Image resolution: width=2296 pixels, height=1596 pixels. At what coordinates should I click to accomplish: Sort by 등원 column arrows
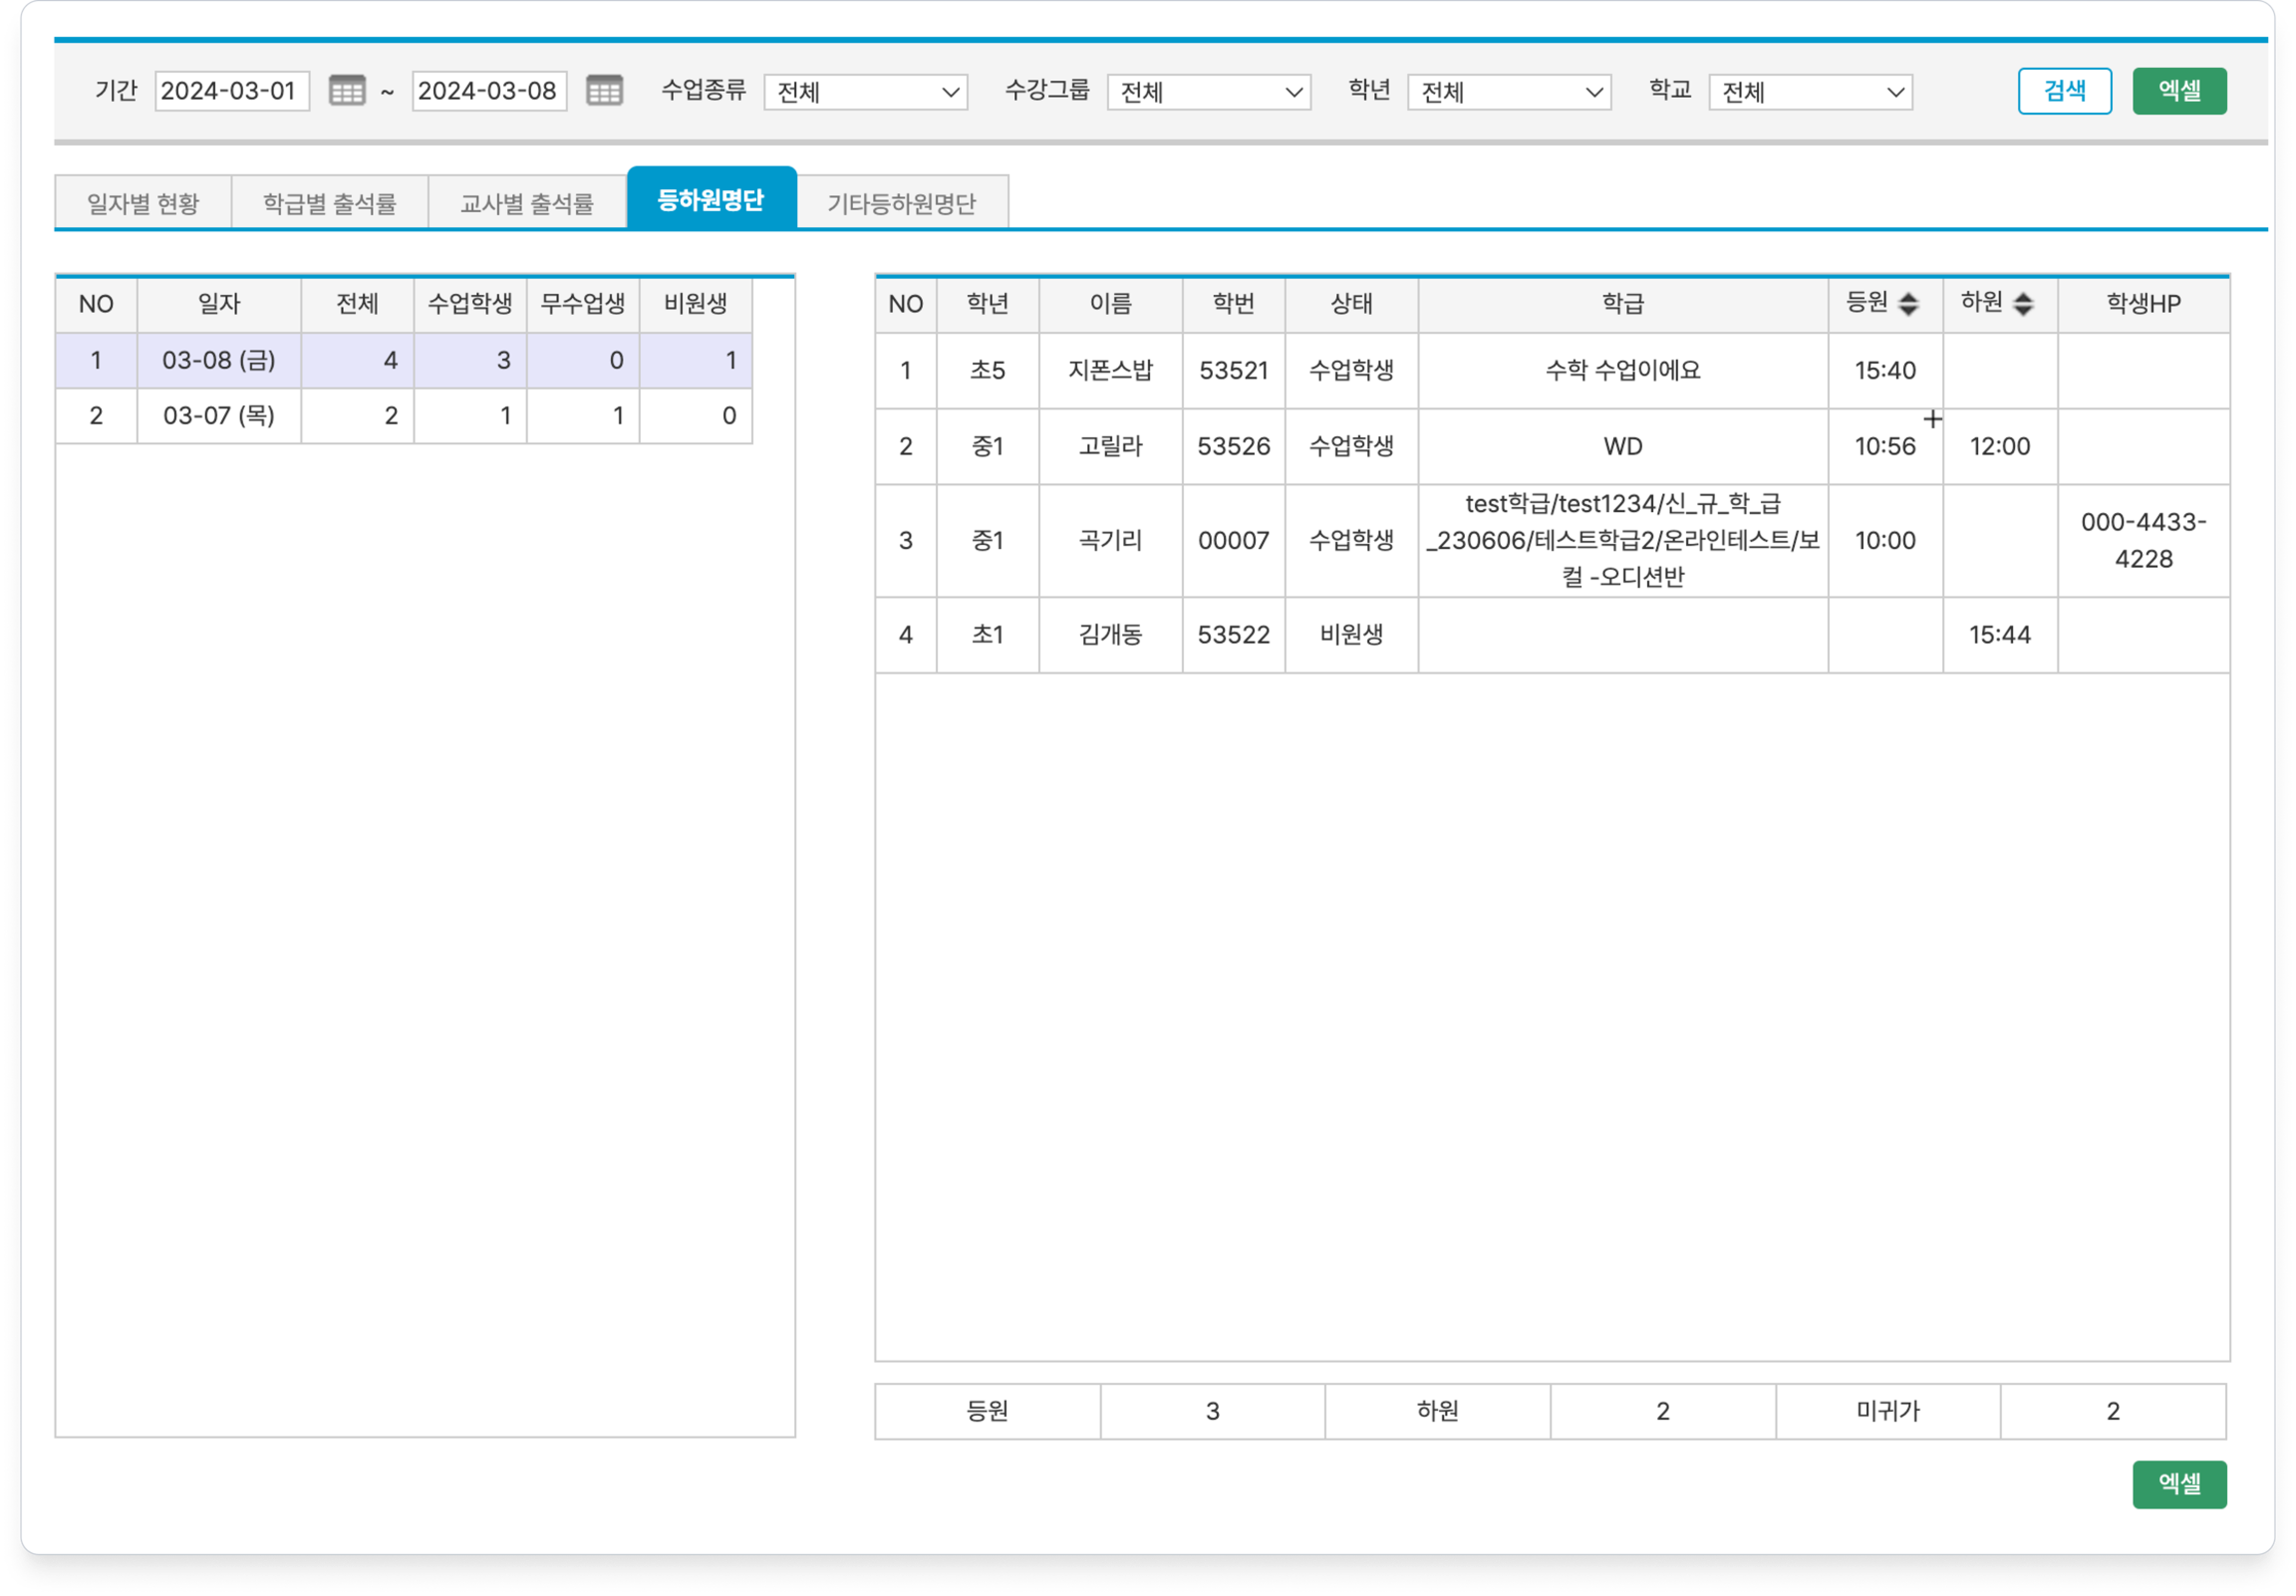coord(1908,304)
